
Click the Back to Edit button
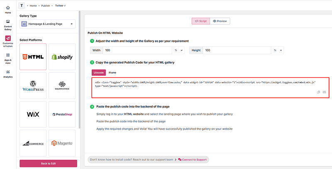click(x=48, y=164)
